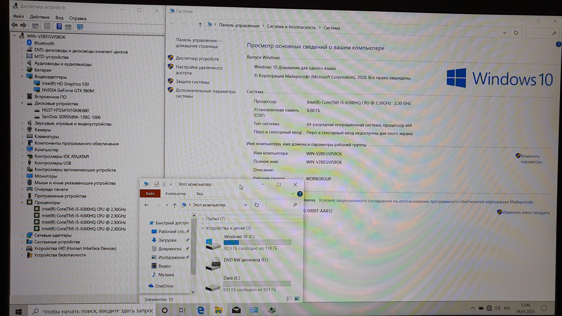Click the Защита системы link
562x316 pixels.
[192, 82]
